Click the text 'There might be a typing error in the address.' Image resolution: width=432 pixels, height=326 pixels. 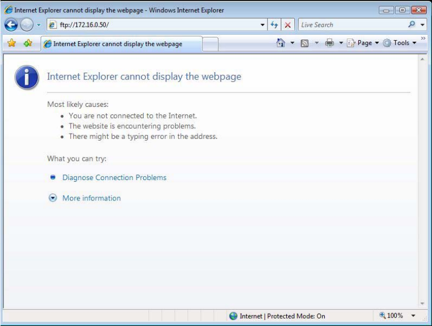click(x=143, y=136)
